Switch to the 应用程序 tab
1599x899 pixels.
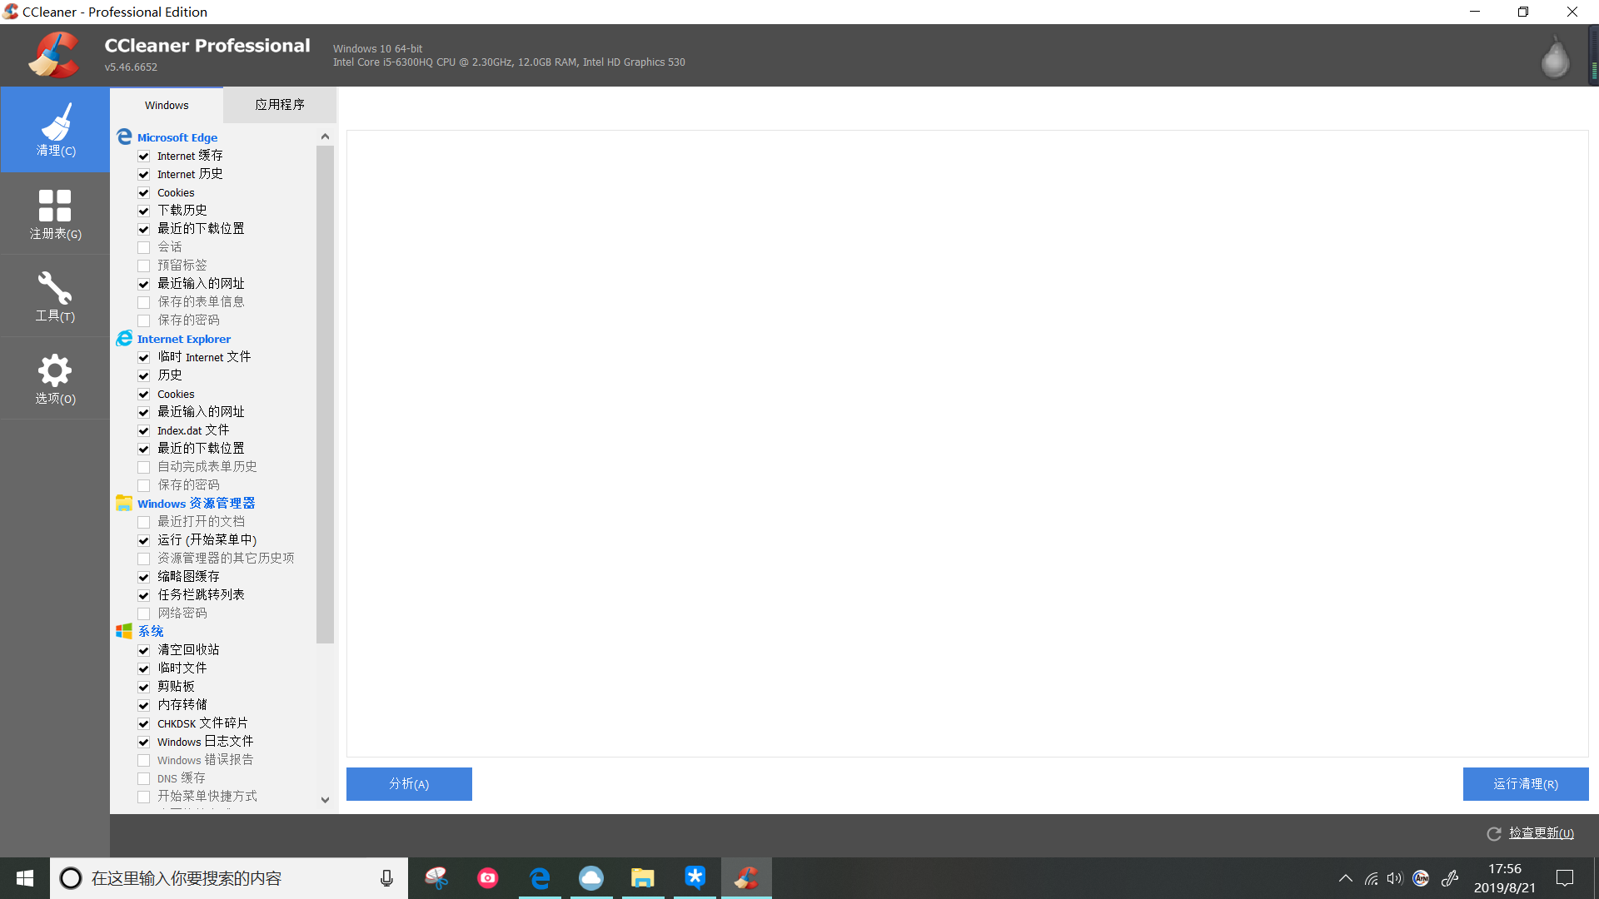tap(280, 105)
